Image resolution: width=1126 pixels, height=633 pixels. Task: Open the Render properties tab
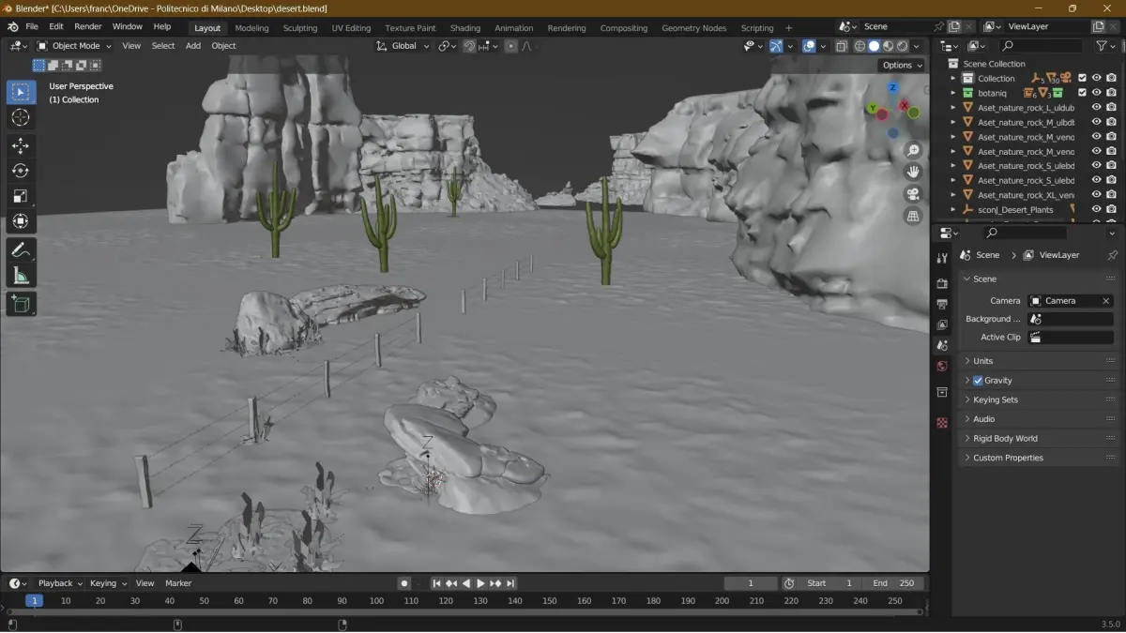(x=942, y=283)
